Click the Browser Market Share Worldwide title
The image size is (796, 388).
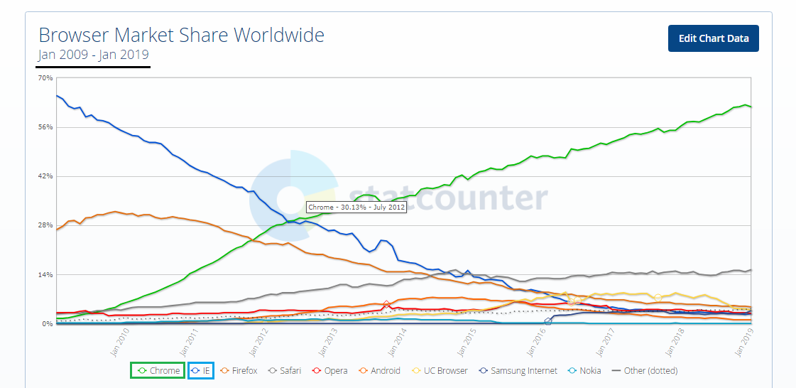pyautogui.click(x=181, y=35)
